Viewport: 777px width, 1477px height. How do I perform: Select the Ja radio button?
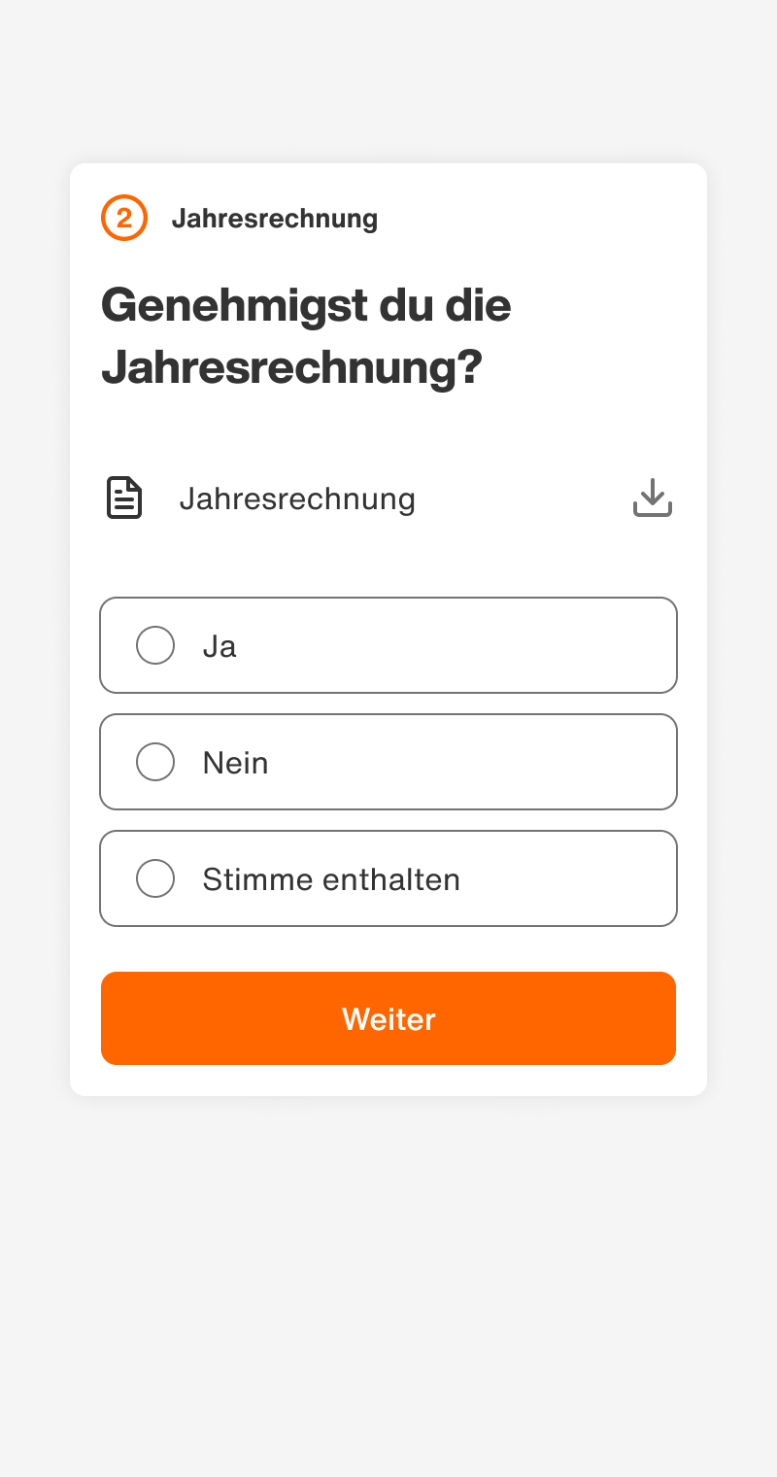pos(155,645)
